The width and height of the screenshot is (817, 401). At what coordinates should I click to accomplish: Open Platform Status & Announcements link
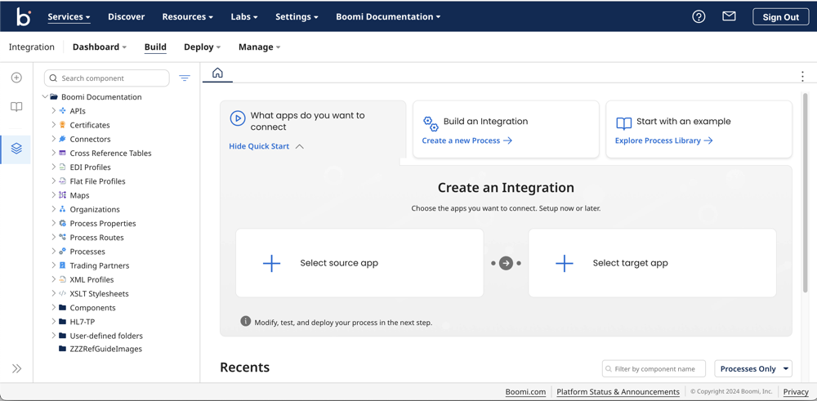tap(618, 392)
